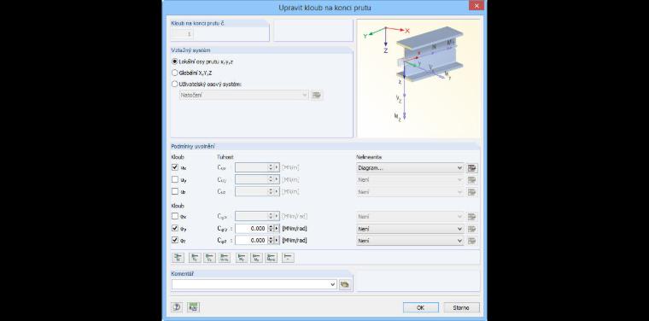Apply the My moment release preset icon
649x321 pixels.
242,258
